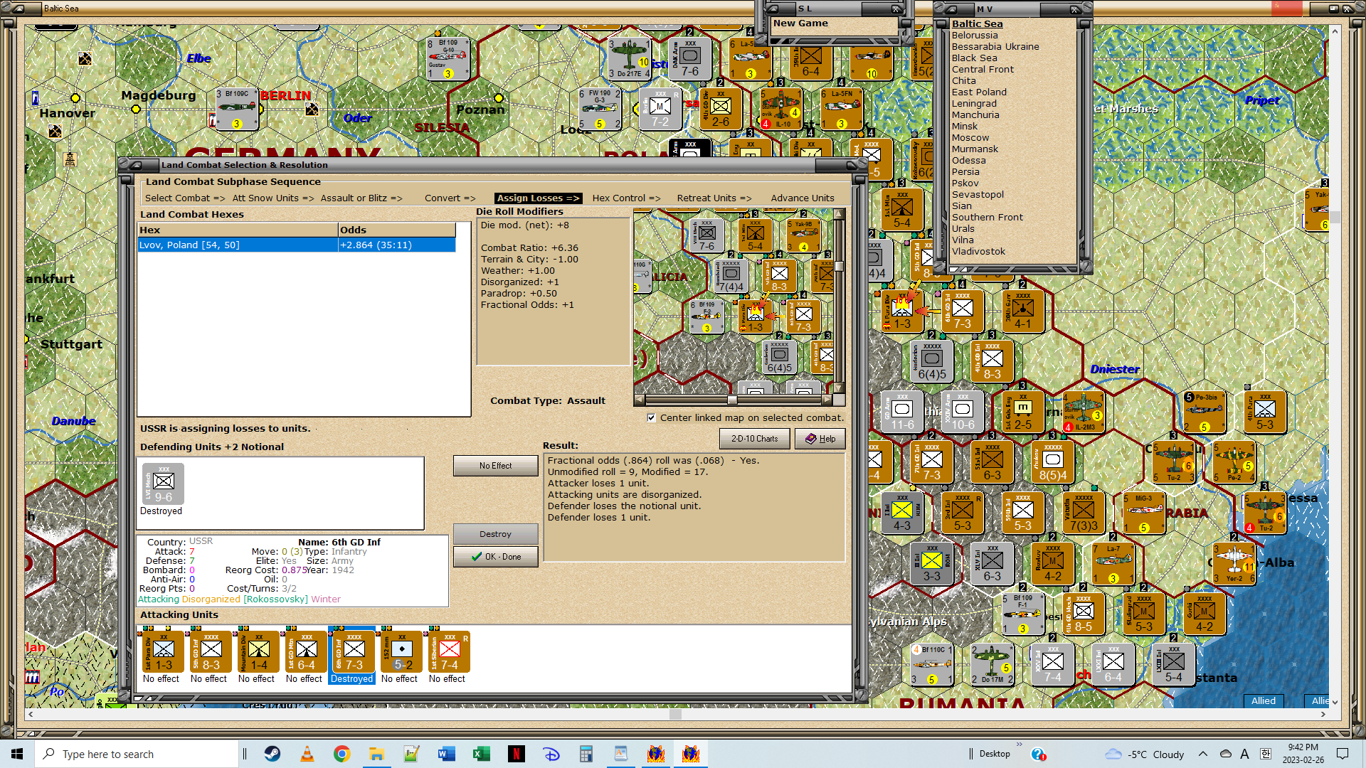The height and width of the screenshot is (768, 1366).
Task: Show hidden system tray icons
Action: click(1202, 754)
